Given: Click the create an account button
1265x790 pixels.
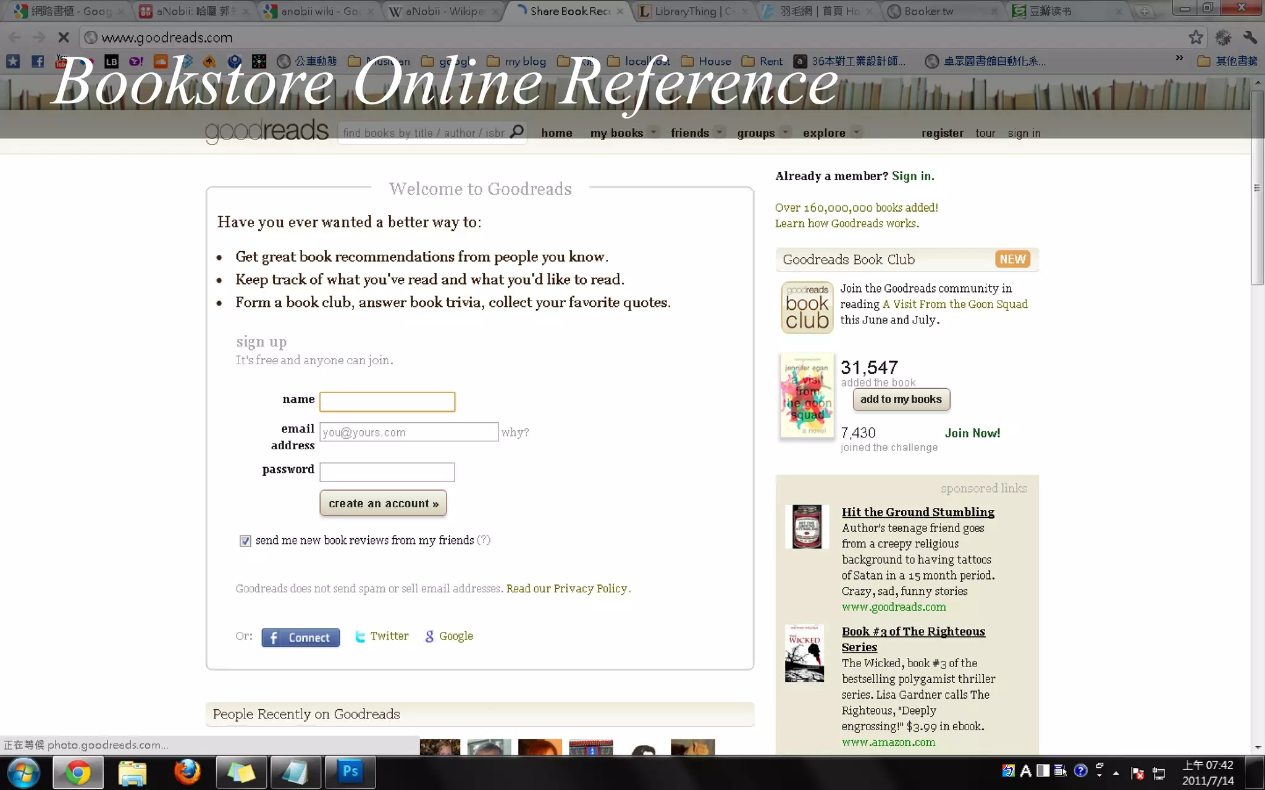Looking at the screenshot, I should point(383,503).
